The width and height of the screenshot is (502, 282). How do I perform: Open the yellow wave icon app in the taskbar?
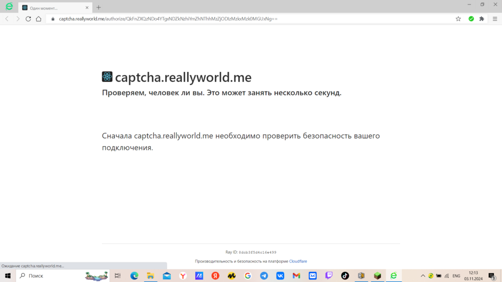point(231,275)
